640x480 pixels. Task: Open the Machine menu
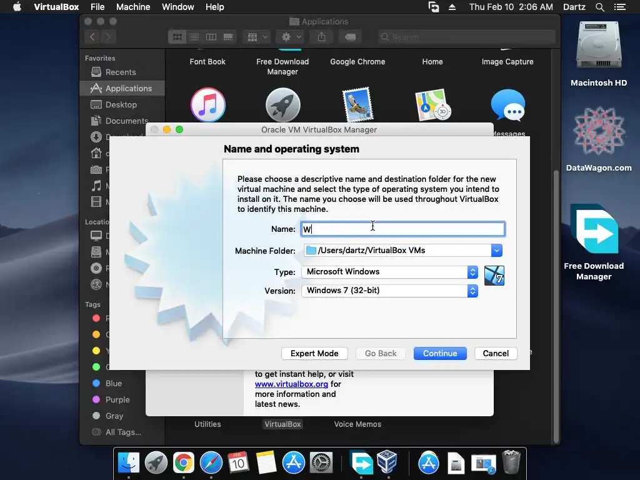[x=133, y=7]
